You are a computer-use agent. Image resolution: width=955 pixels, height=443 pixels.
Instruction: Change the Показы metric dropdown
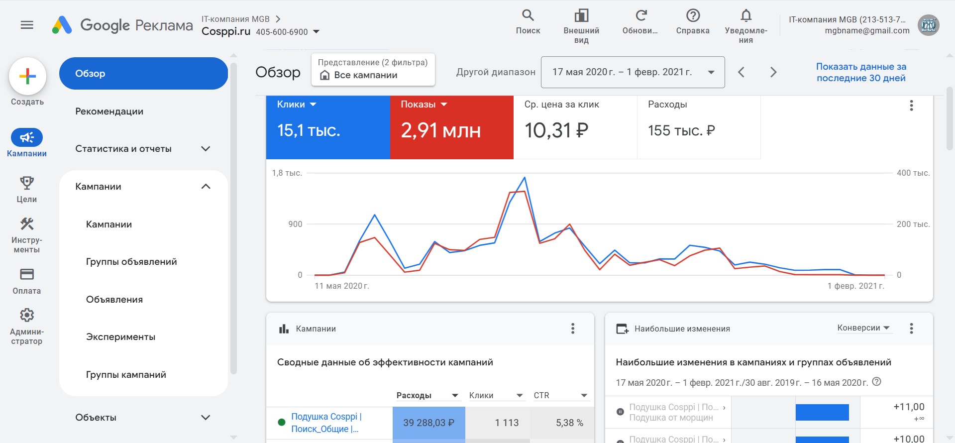pyautogui.click(x=444, y=104)
